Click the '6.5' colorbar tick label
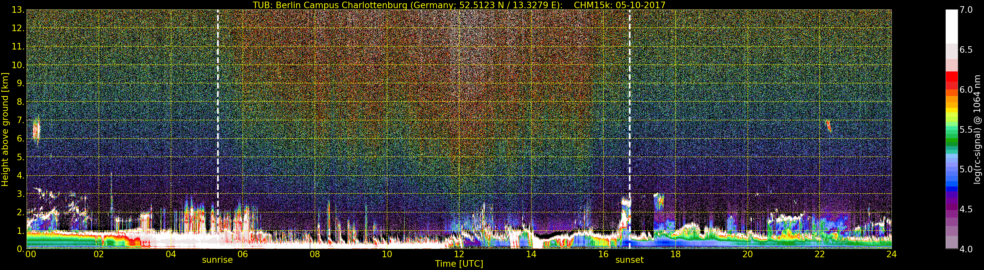The width and height of the screenshot is (984, 270). point(966,50)
